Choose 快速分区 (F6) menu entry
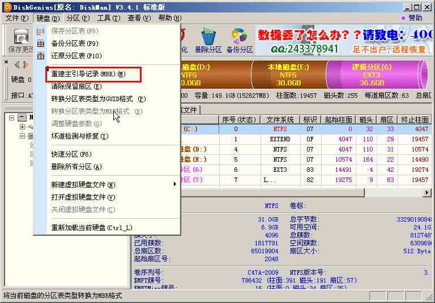Viewport: 435px width, 303px height. click(x=107, y=154)
